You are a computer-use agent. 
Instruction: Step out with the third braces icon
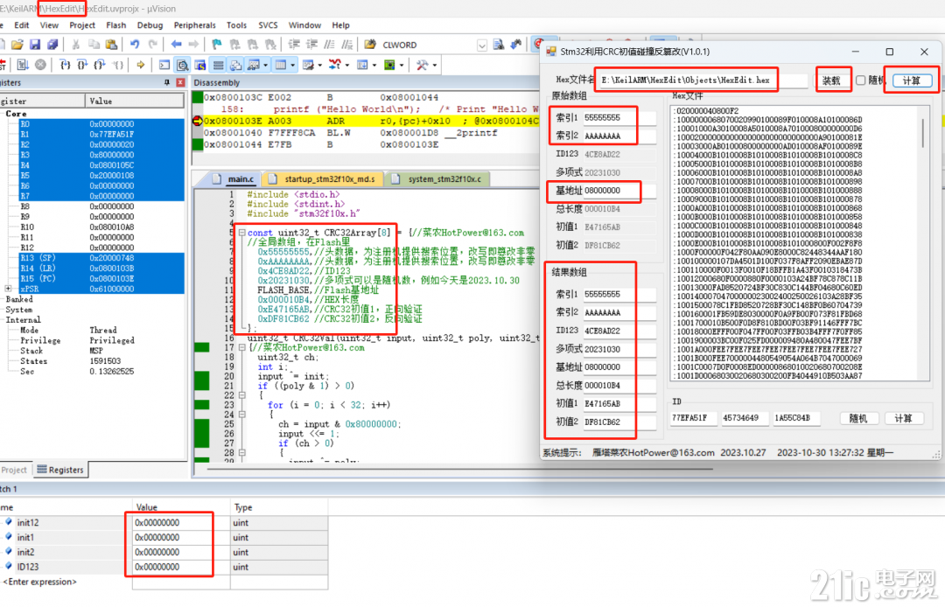pos(100,65)
